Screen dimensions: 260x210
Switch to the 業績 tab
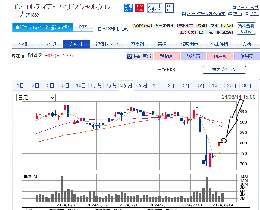[x=162, y=44]
